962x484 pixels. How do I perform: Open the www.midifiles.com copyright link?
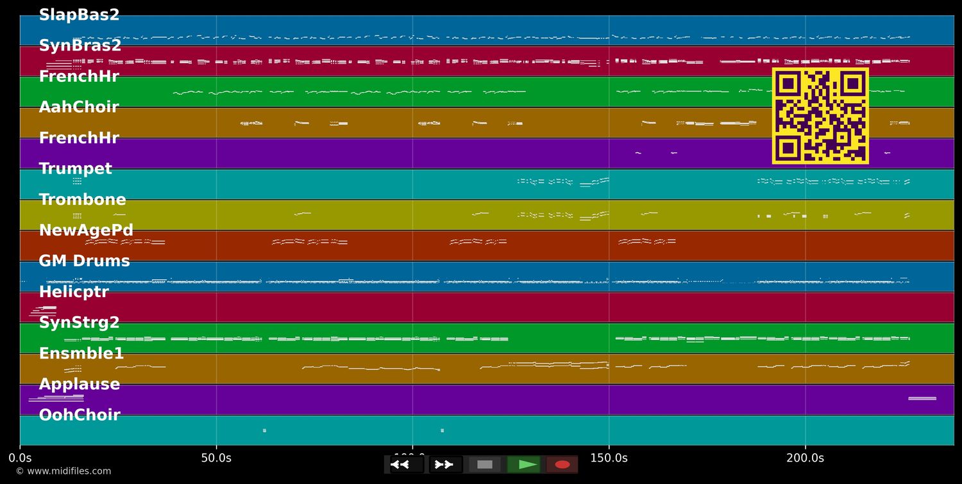[x=63, y=471]
